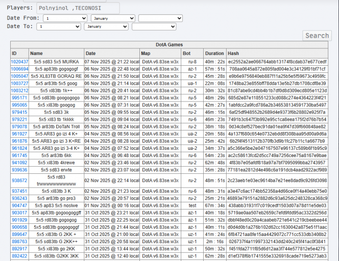The height and width of the screenshot is (261, 339).
Task: Open game ID 899647 link
Action: tap(20, 234)
